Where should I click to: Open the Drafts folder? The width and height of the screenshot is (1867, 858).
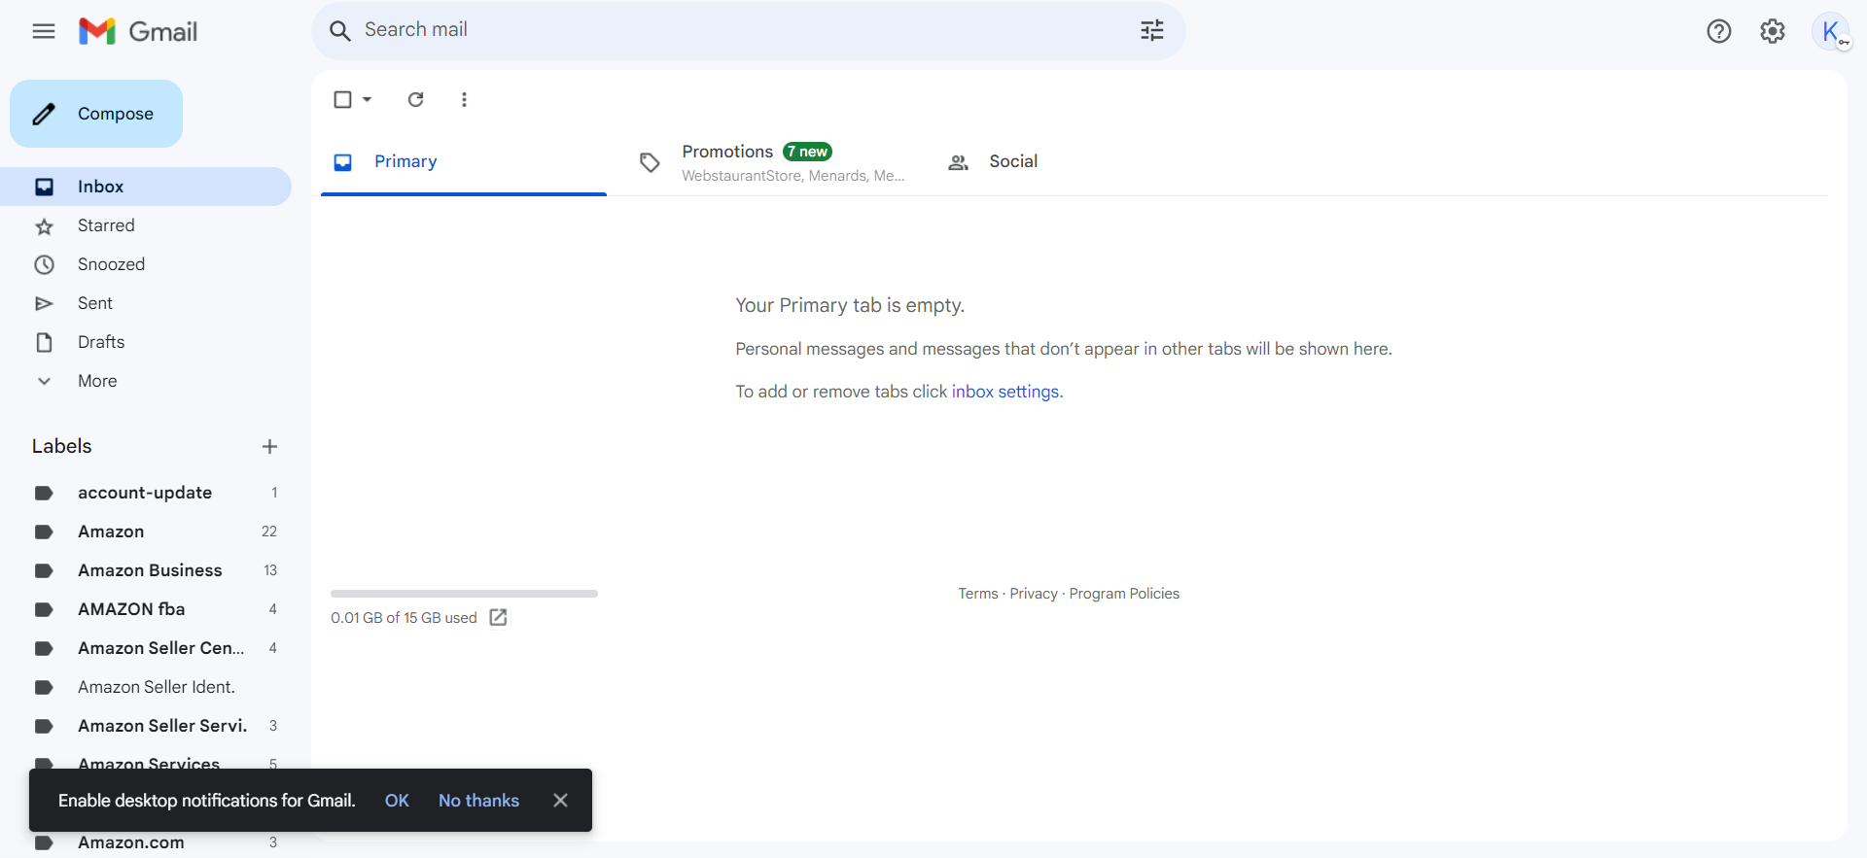(146, 342)
